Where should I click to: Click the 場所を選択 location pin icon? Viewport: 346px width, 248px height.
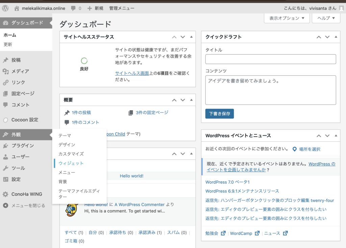point(294,149)
